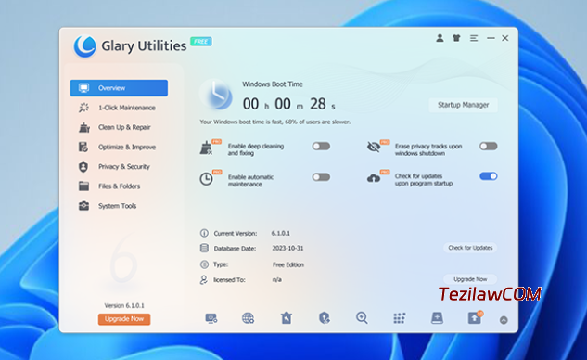
Task: Click the Licensed To person icon
Action: point(204,280)
